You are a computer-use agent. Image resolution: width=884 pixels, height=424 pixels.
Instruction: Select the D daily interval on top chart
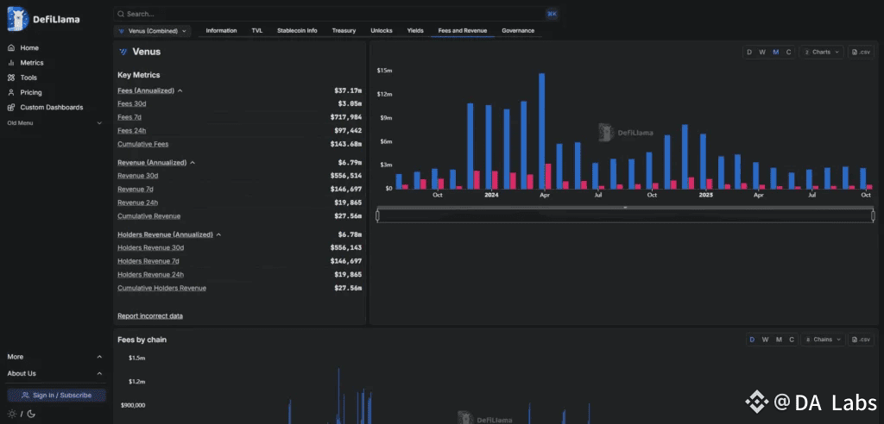coord(749,52)
